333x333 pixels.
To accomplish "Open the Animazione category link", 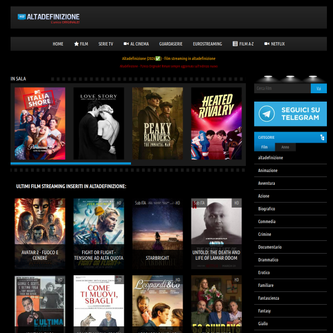I will click(268, 170).
